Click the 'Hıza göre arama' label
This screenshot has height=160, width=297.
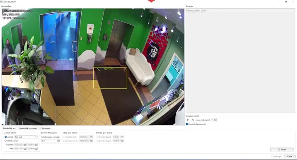pyautogui.click(x=70, y=133)
